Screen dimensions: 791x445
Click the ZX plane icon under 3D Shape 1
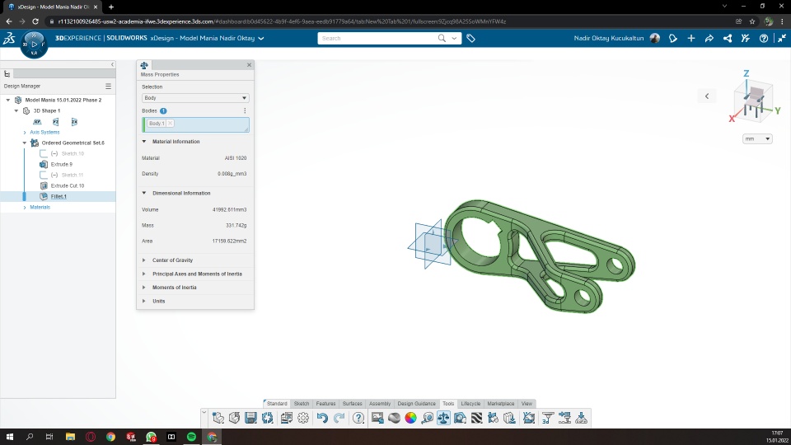point(74,122)
